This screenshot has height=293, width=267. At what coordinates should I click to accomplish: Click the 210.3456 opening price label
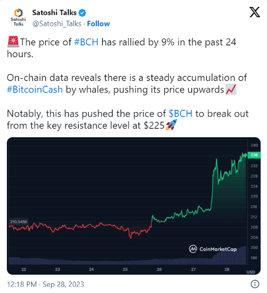18,222
